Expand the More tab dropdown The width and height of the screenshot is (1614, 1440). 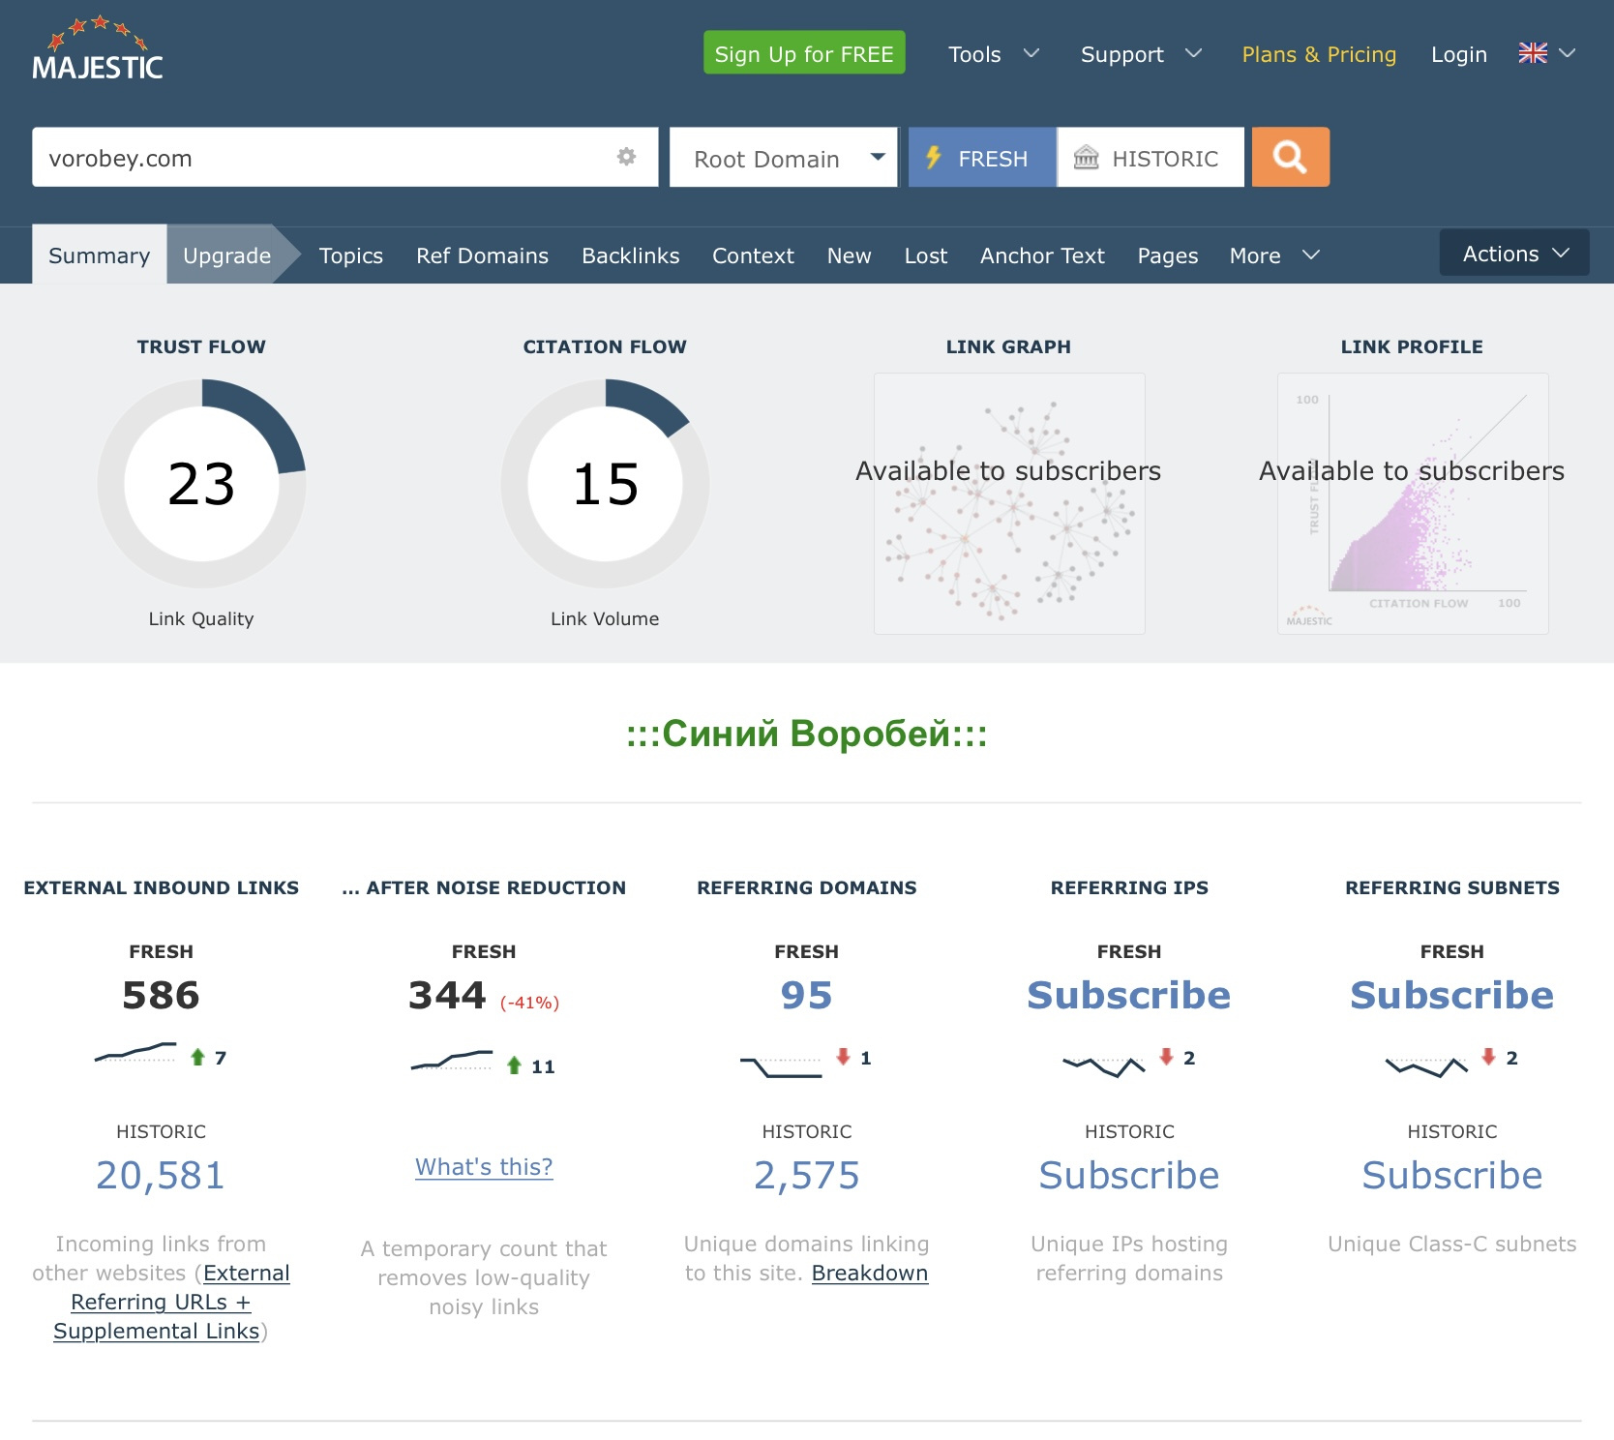tap(1273, 255)
